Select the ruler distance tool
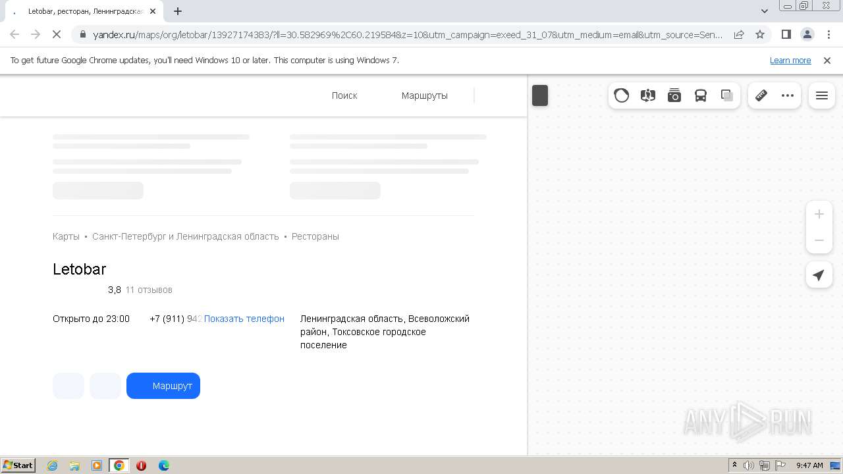 [761, 95]
